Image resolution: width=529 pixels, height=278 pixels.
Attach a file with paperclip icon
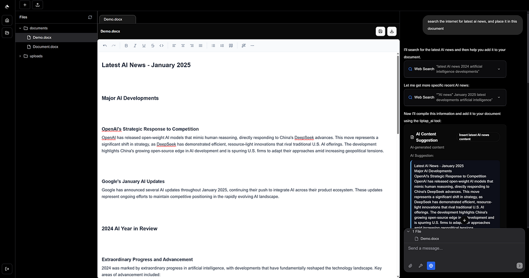point(410,266)
